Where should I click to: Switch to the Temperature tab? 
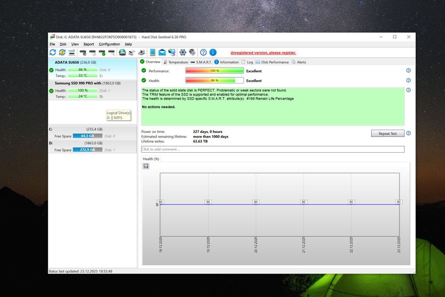tap(176, 62)
